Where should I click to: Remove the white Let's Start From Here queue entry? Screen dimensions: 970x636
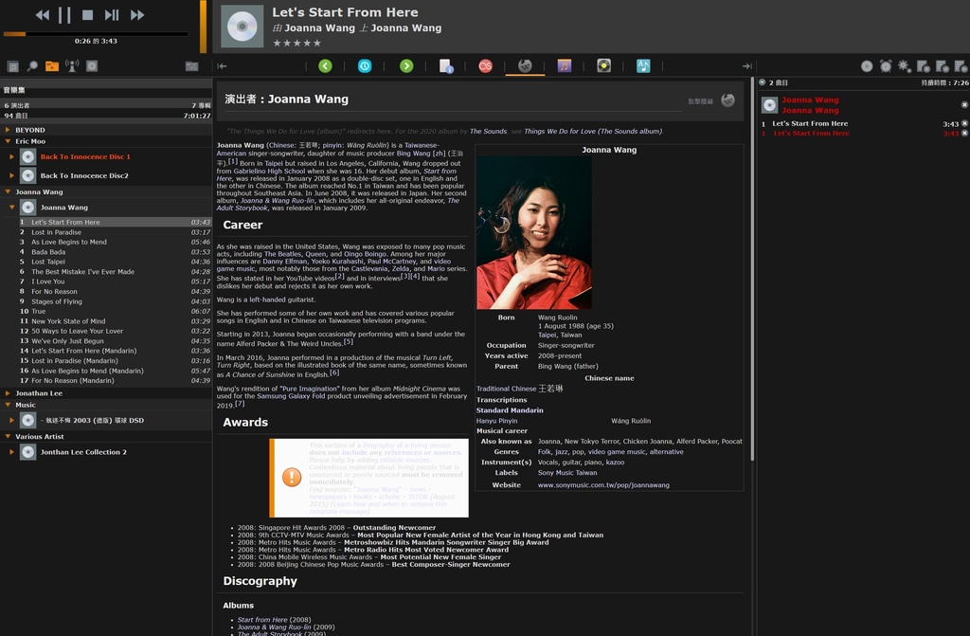[964, 123]
